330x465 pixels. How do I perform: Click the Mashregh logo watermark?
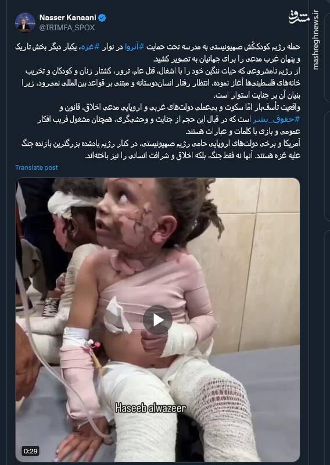299,18
